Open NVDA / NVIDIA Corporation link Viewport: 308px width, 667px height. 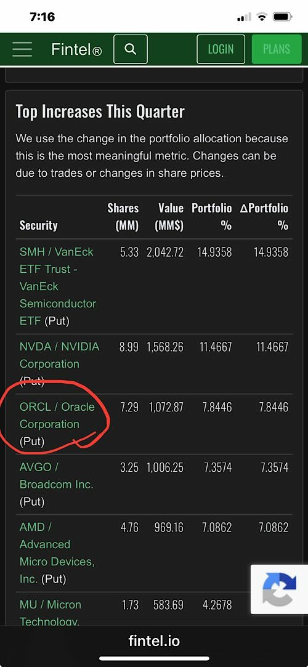(60, 355)
